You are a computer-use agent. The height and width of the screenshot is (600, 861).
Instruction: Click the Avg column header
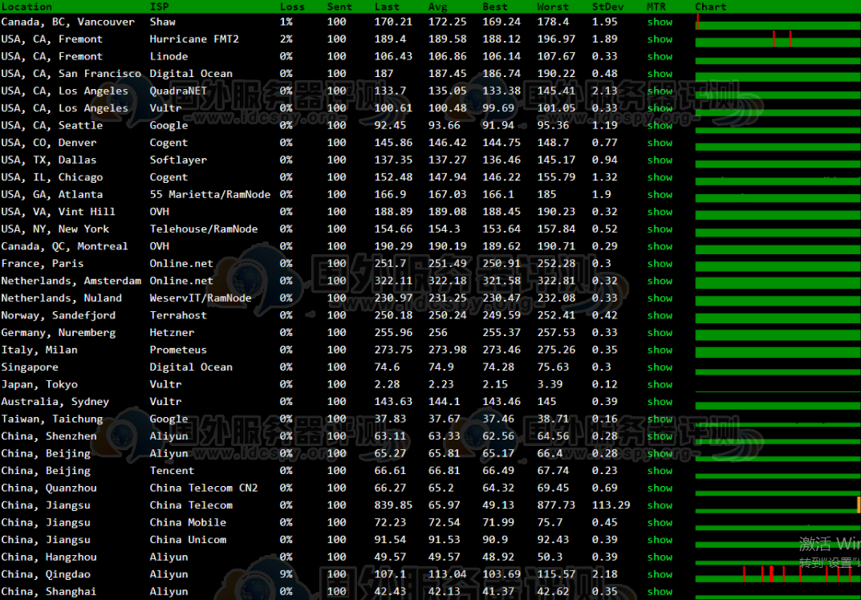point(437,6)
